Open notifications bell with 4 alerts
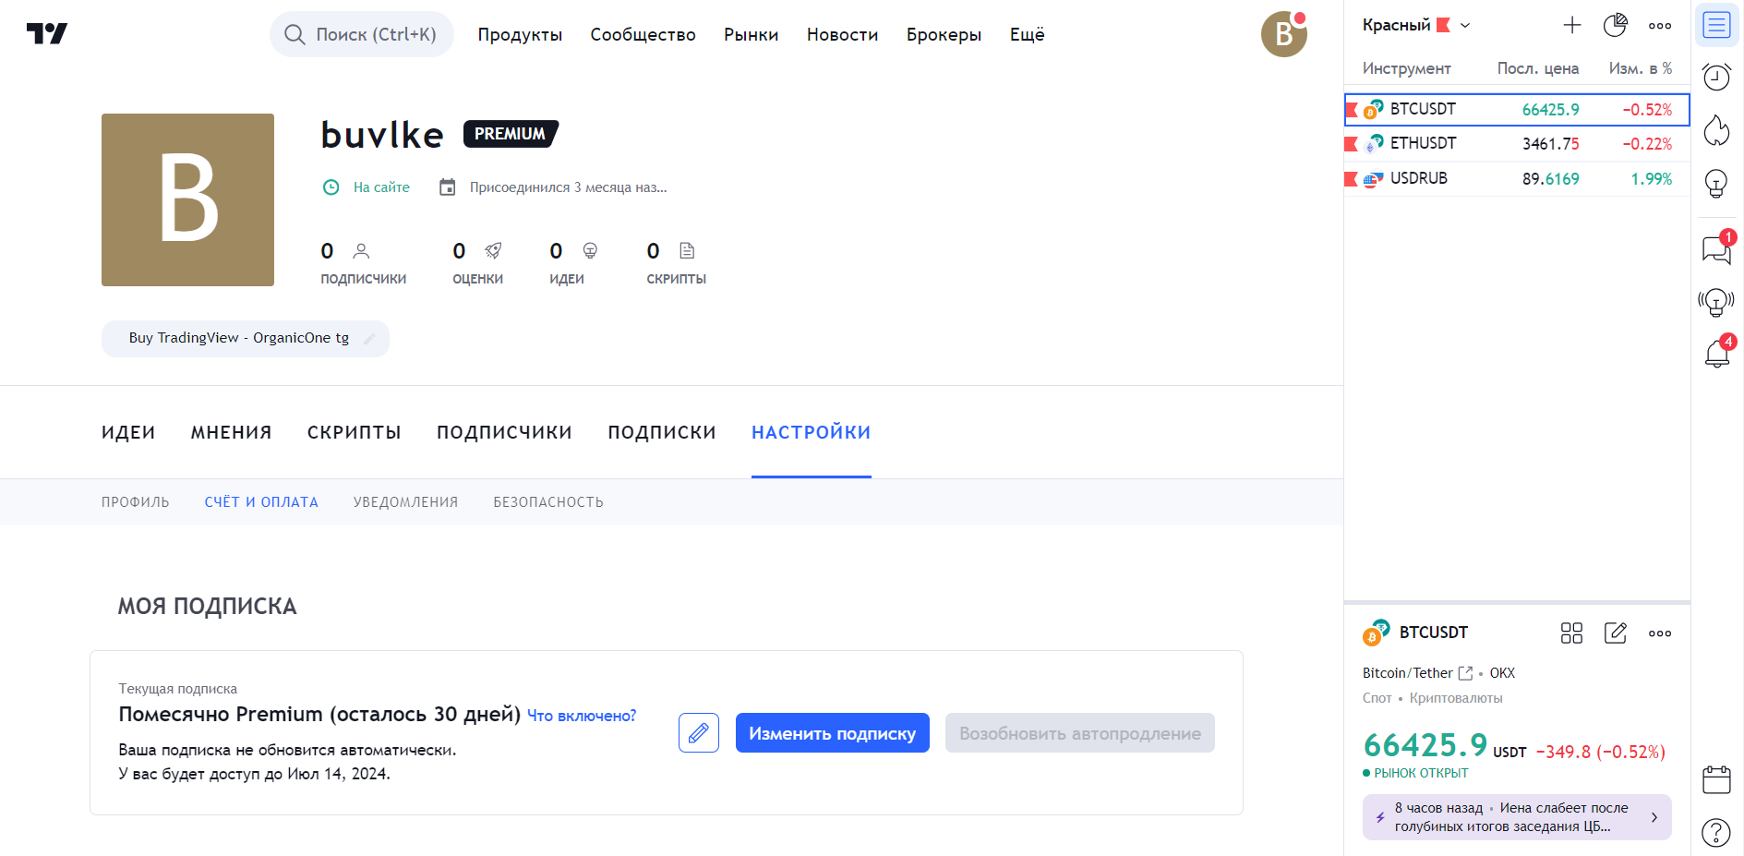 point(1717,354)
